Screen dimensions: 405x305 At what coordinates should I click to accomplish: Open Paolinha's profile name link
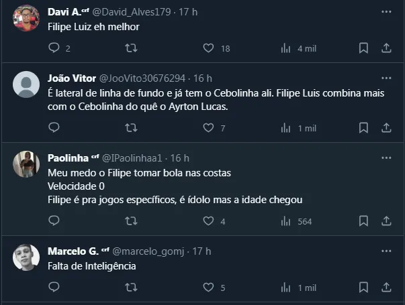pyautogui.click(x=69, y=158)
